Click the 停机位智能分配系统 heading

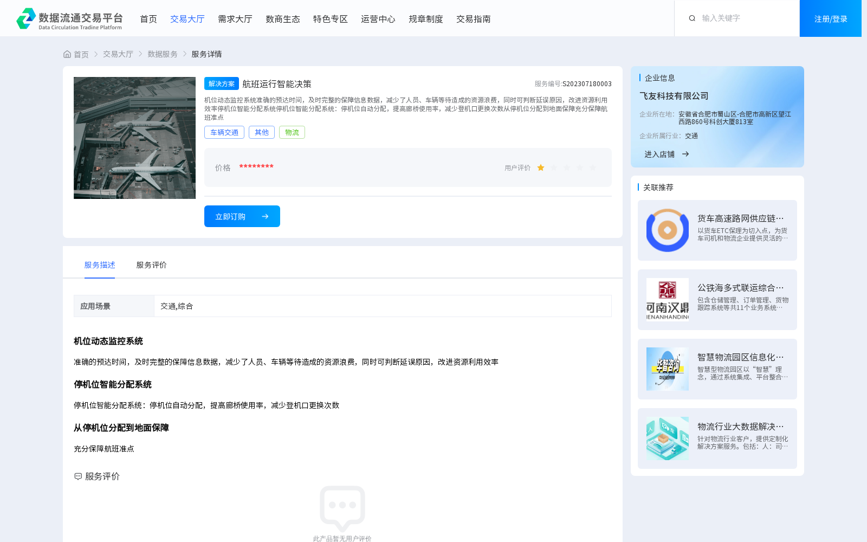coord(113,384)
